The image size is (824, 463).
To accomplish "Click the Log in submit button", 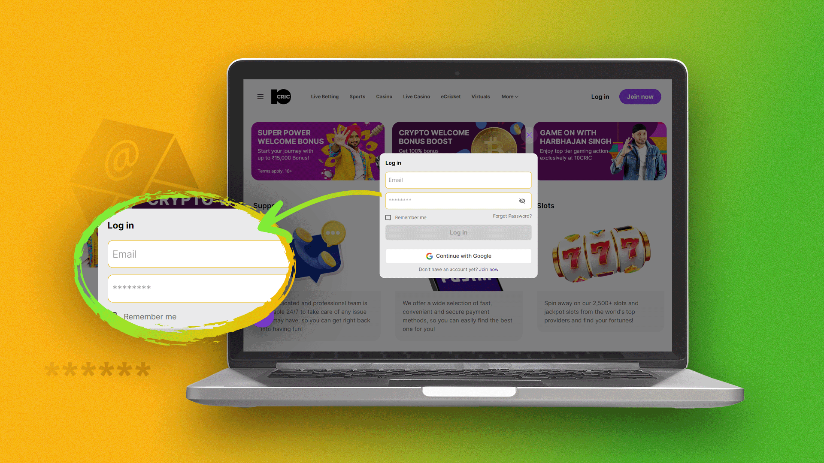I will coord(458,232).
